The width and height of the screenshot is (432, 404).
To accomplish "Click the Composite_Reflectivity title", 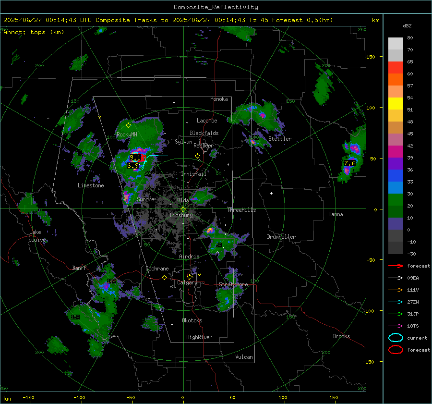I will point(216,7).
